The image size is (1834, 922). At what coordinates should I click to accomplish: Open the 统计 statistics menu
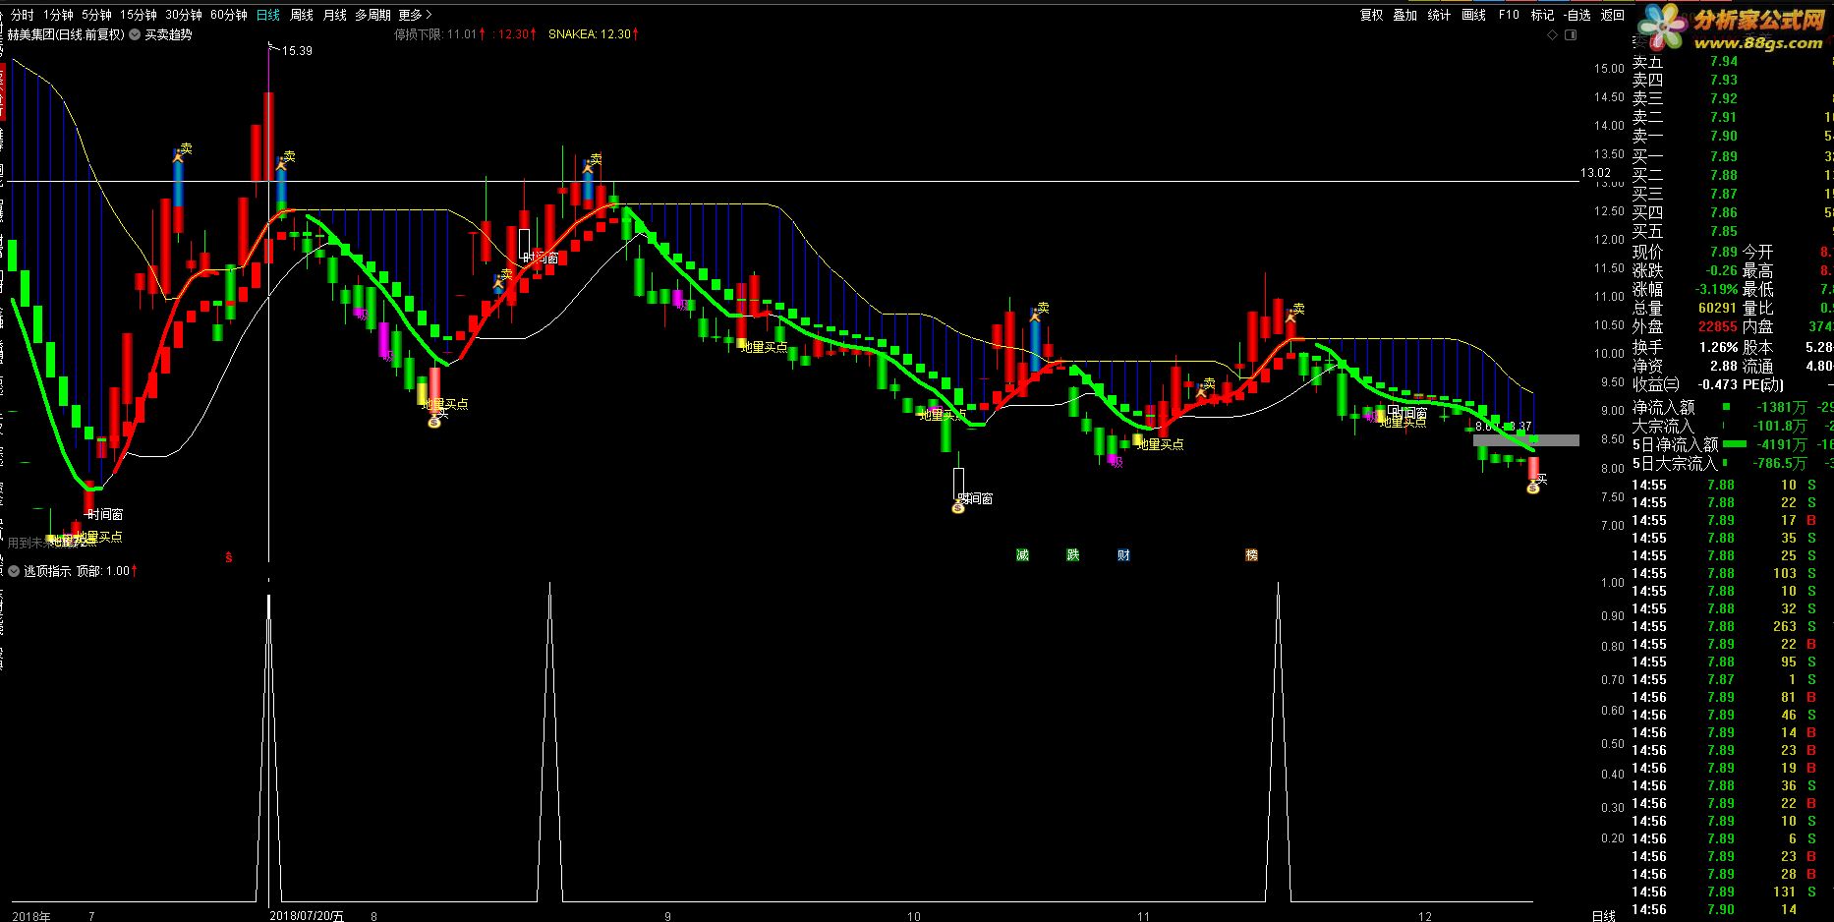(1439, 15)
